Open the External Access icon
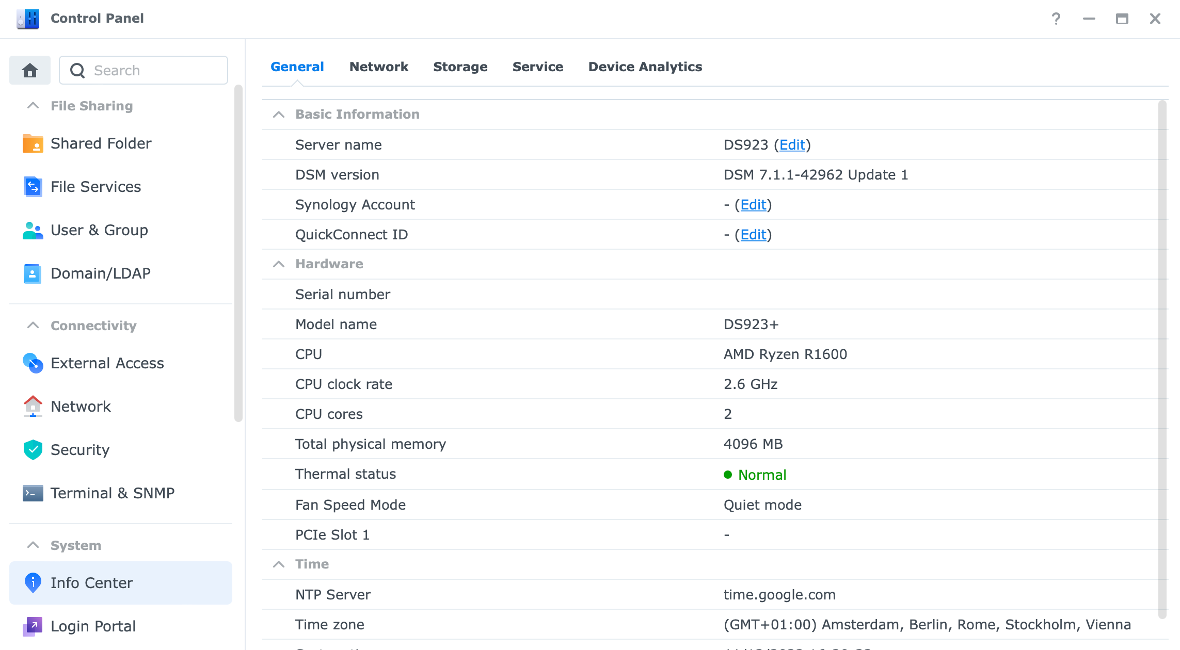 pos(33,363)
